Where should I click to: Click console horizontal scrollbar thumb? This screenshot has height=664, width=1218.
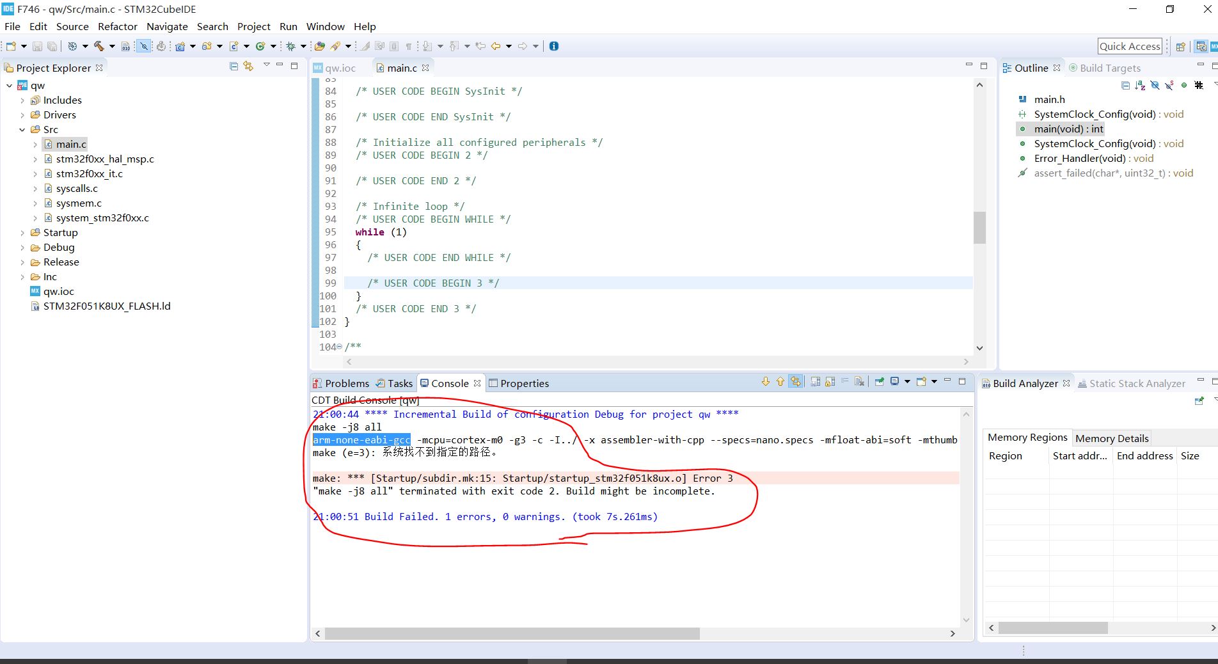[x=512, y=633]
